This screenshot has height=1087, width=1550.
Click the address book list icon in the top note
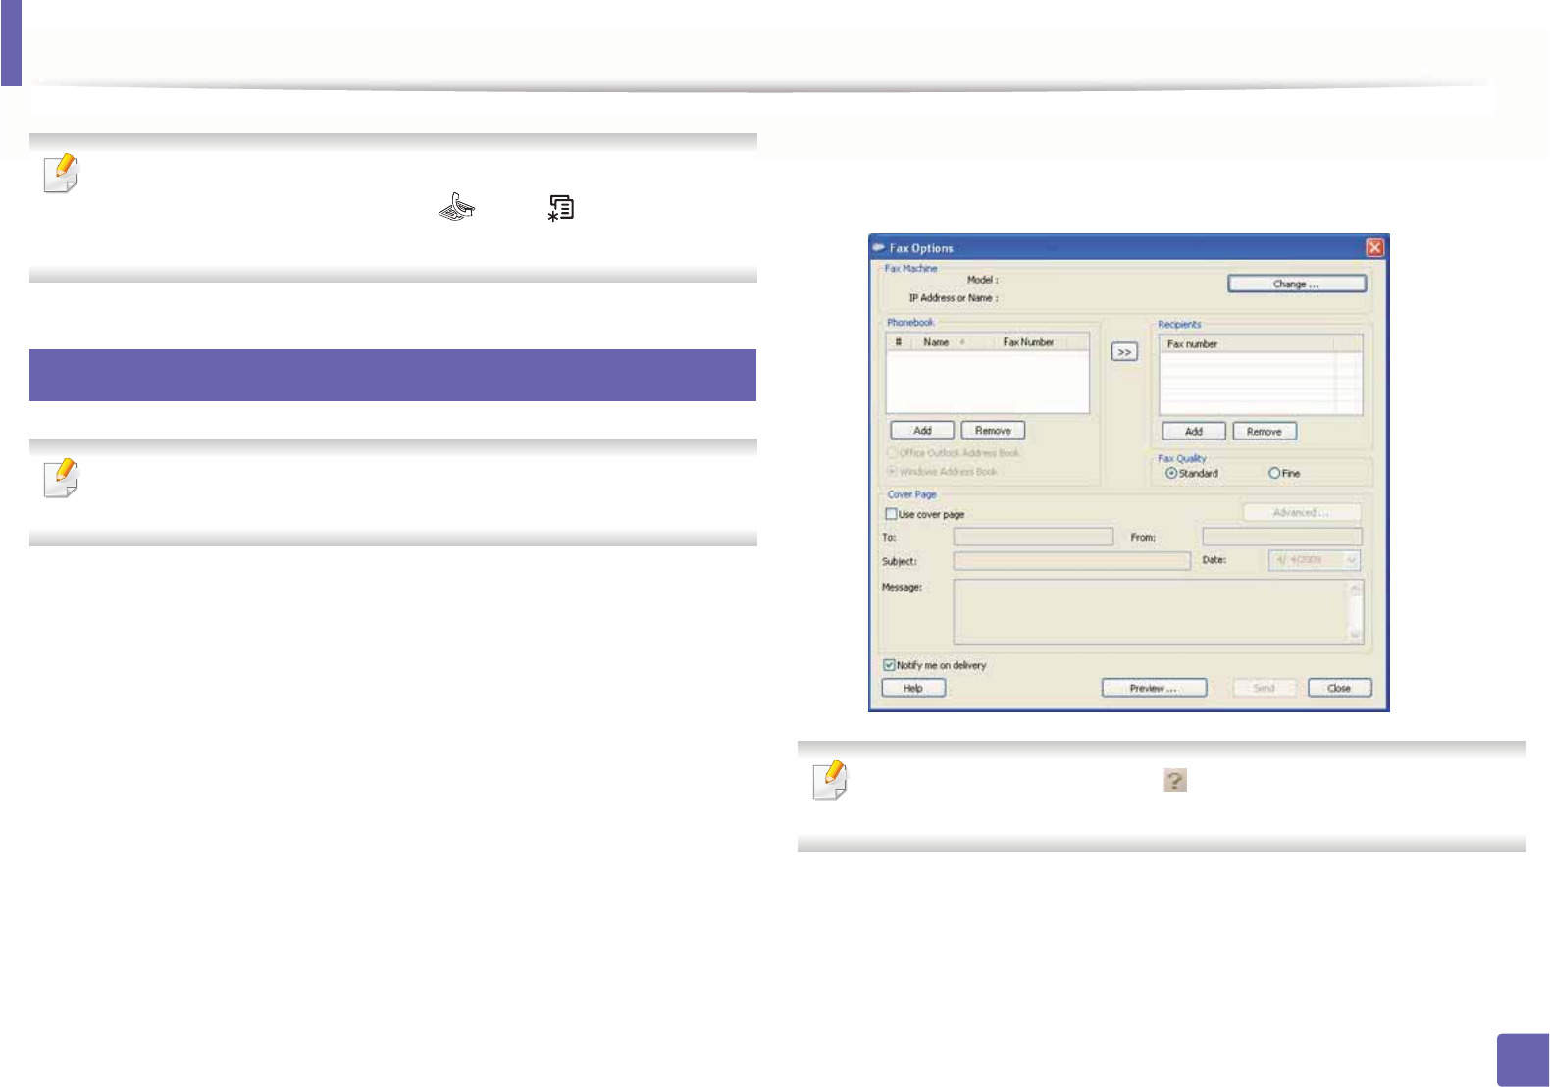(x=561, y=207)
